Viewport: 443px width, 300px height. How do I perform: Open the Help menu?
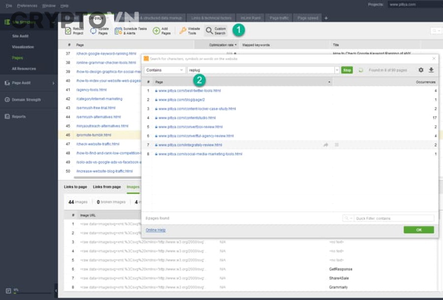pyautogui.click(x=64, y=5)
